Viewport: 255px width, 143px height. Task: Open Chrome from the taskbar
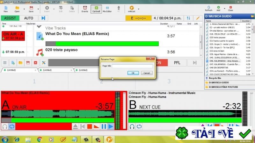coord(40,140)
